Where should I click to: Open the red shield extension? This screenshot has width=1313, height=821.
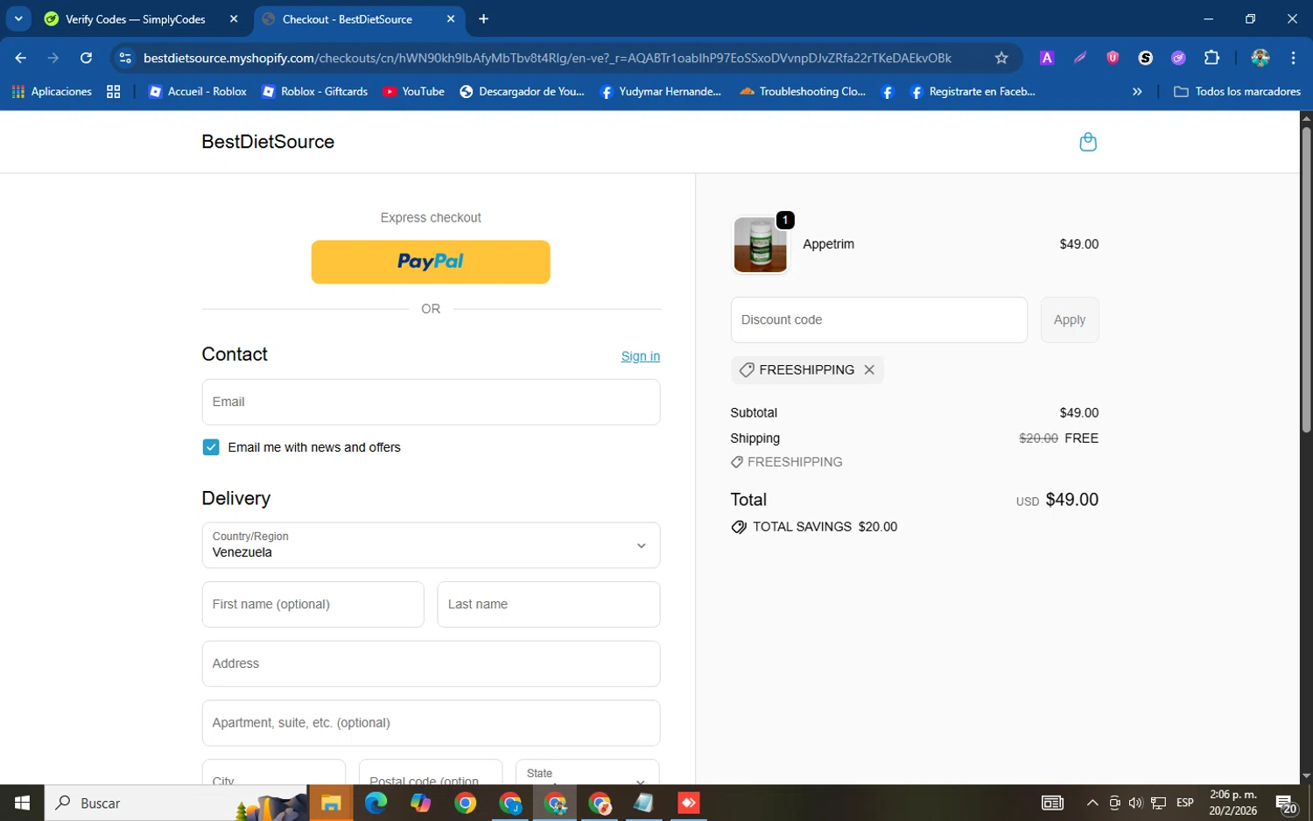pyautogui.click(x=1113, y=58)
